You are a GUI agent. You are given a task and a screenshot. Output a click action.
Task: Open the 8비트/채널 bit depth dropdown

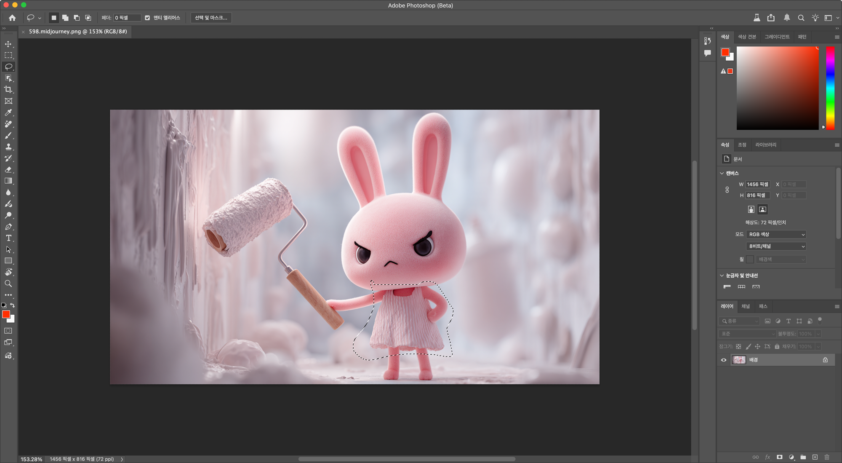pos(776,246)
